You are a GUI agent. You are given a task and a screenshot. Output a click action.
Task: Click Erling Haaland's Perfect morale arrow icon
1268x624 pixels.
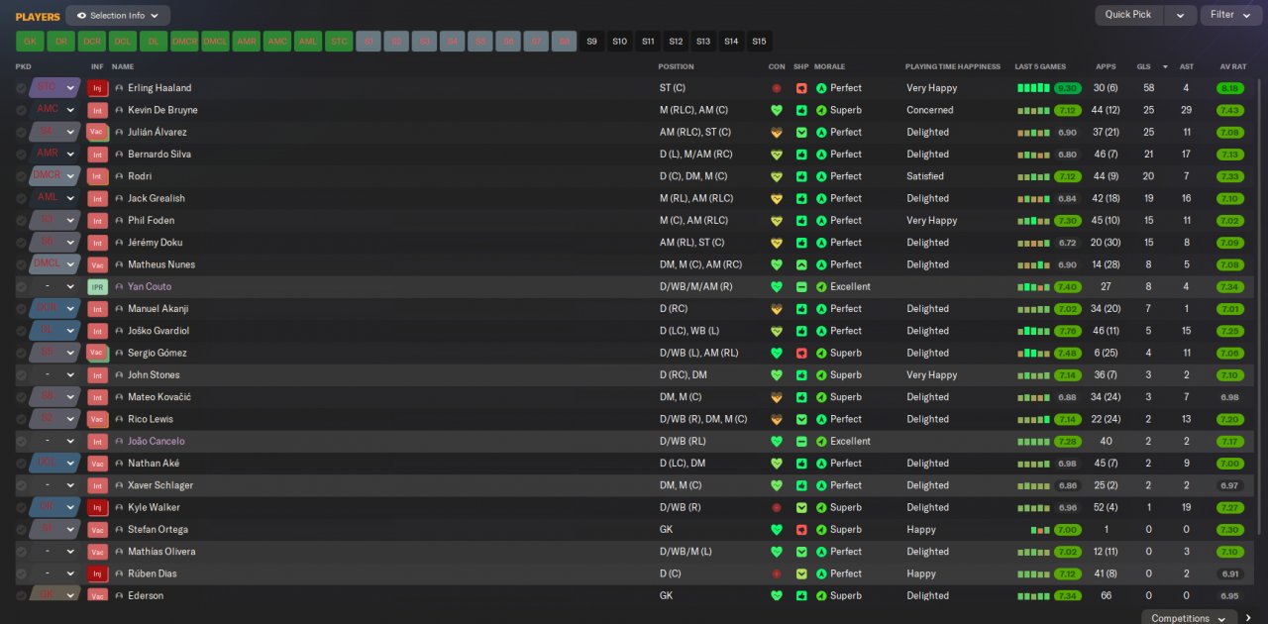pyautogui.click(x=821, y=88)
